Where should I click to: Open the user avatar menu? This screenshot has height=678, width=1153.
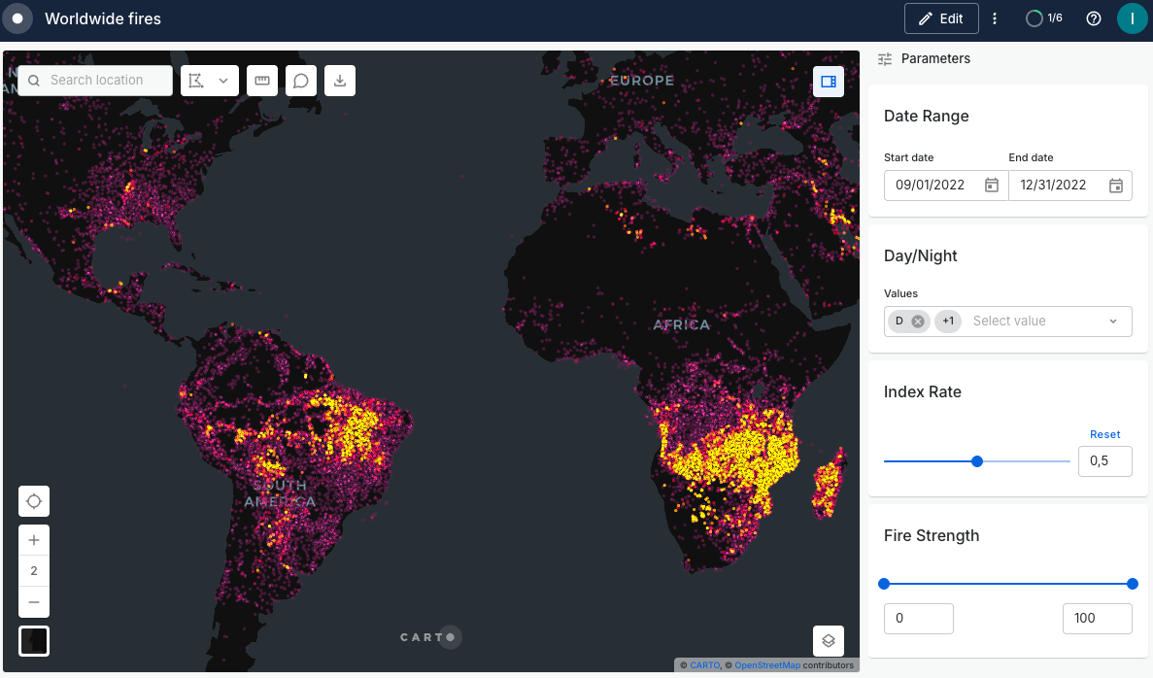click(1132, 18)
